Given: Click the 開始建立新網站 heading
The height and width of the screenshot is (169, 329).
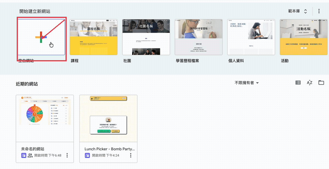Looking at the screenshot, I should (x=35, y=11).
